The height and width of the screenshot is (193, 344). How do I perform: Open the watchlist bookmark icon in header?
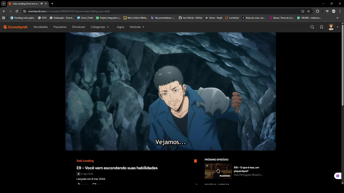tap(321, 27)
